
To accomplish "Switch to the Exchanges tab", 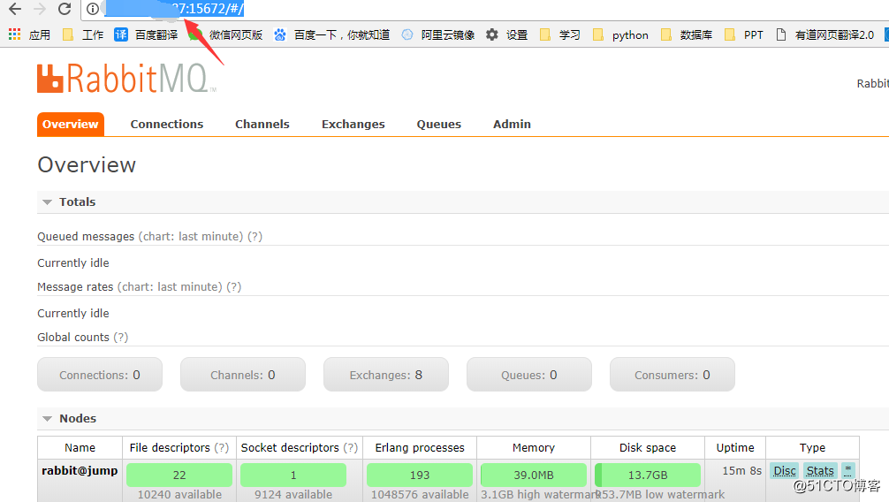I will pos(353,125).
